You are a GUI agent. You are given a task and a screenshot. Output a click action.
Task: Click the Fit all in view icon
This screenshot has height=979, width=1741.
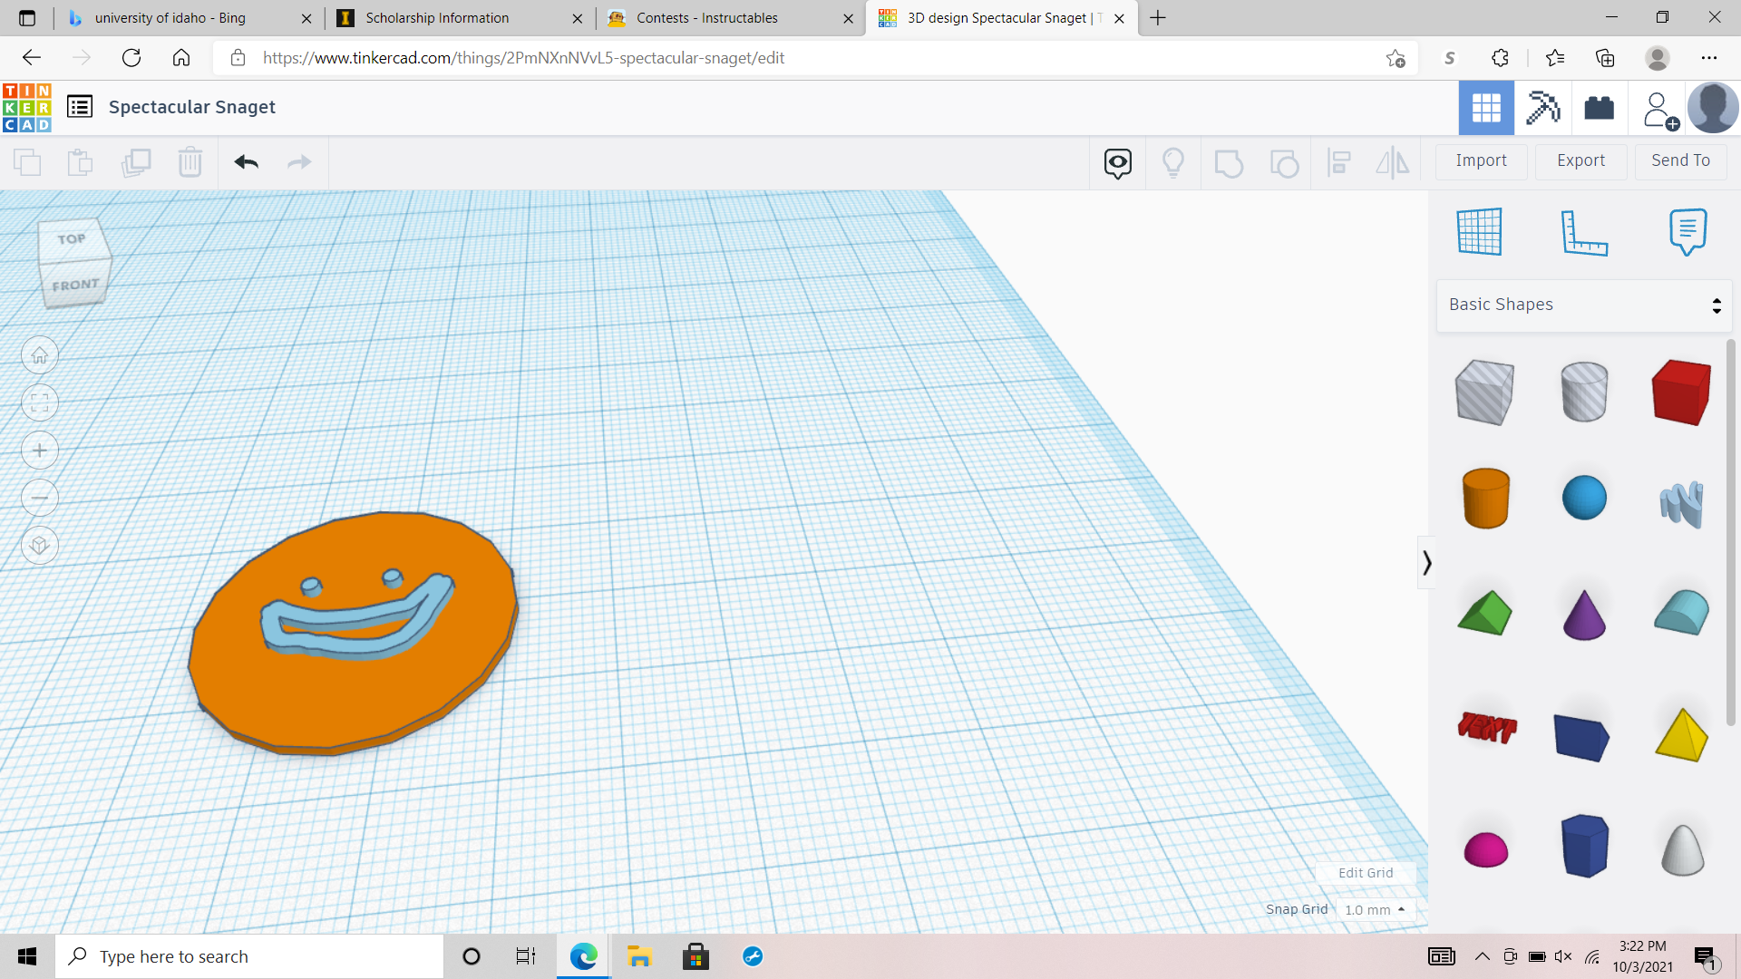(x=40, y=402)
